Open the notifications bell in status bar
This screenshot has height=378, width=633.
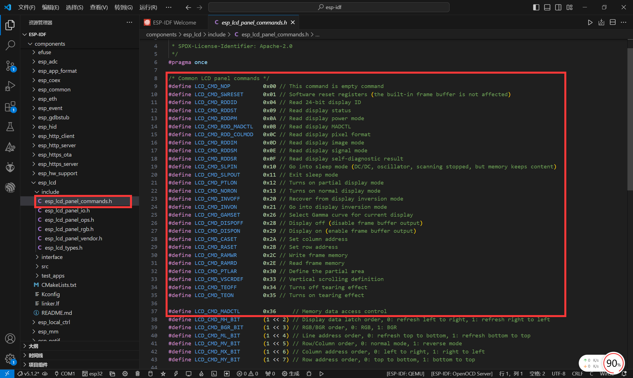click(x=624, y=373)
